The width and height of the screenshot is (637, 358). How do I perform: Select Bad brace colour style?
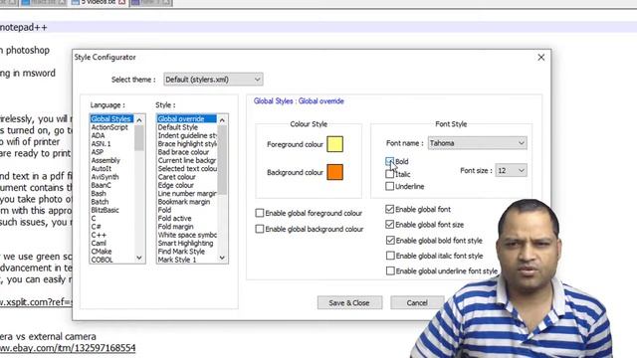[x=187, y=152]
